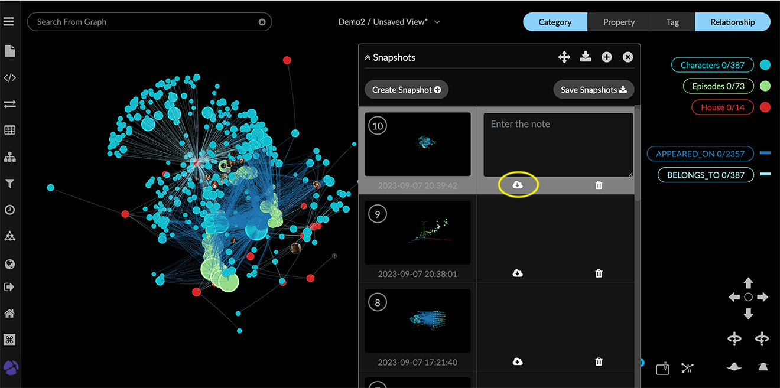Click the filter funnel icon
This screenshot has width=780, height=388.
pyautogui.click(x=9, y=184)
